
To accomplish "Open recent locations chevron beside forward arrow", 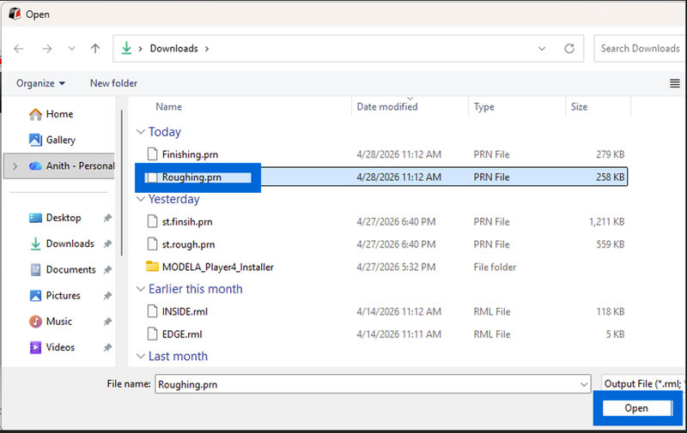I will (x=71, y=49).
